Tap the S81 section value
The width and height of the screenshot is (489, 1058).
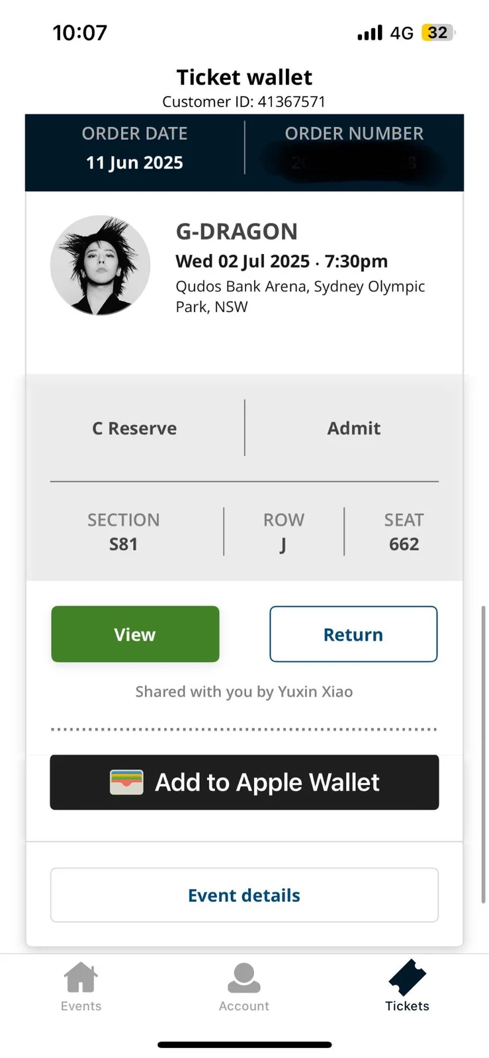point(123,544)
